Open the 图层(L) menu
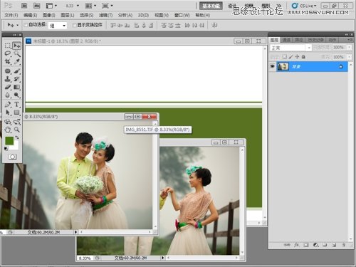356x267 pixels. [68, 15]
